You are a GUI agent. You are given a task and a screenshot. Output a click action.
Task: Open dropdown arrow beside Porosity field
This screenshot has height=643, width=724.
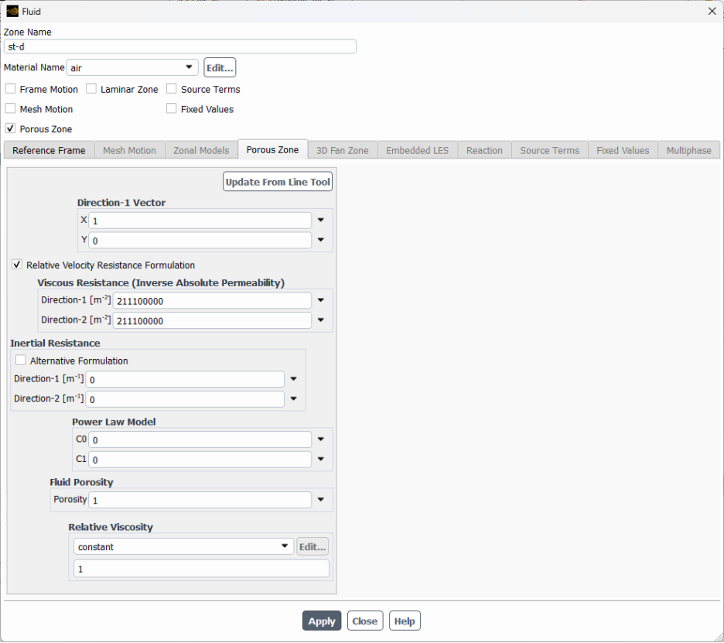(x=321, y=500)
